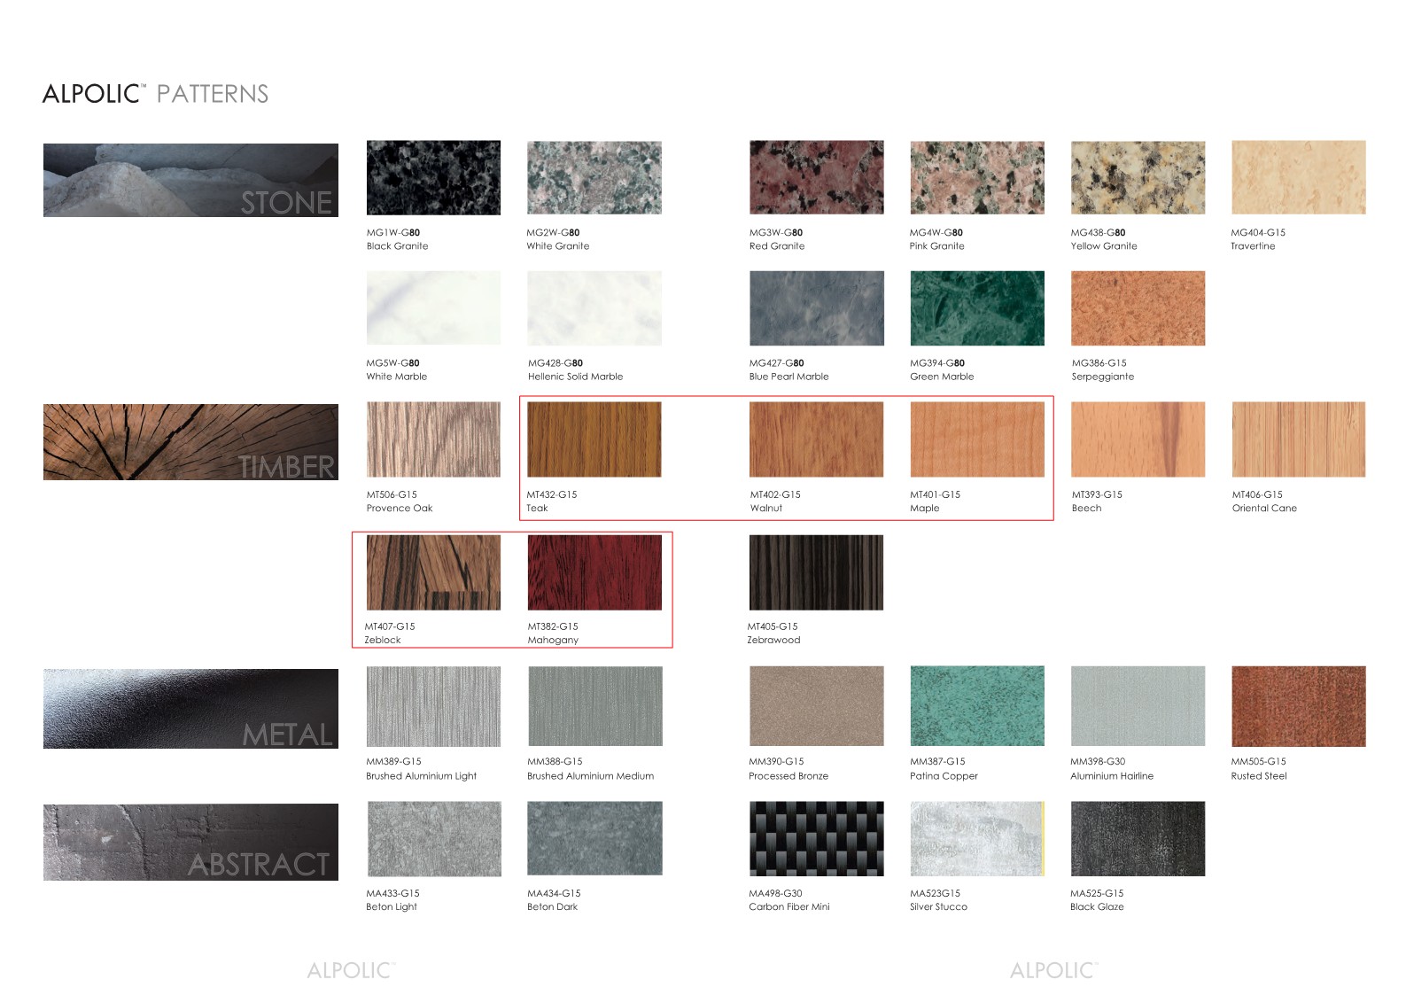This screenshot has width=1406, height=995.
Task: Choose the Processed Bronze swatch
Action: click(816, 706)
